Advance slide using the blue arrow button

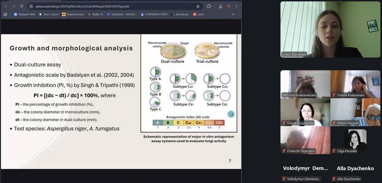coord(231,114)
